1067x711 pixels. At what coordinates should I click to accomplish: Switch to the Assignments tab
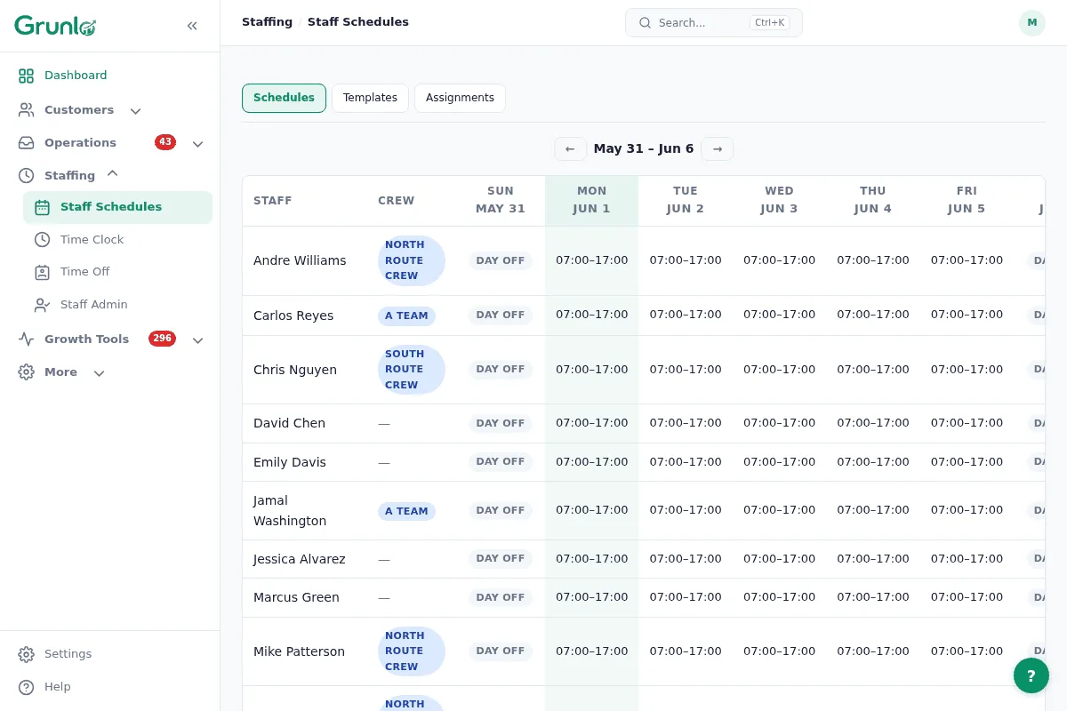click(x=460, y=98)
